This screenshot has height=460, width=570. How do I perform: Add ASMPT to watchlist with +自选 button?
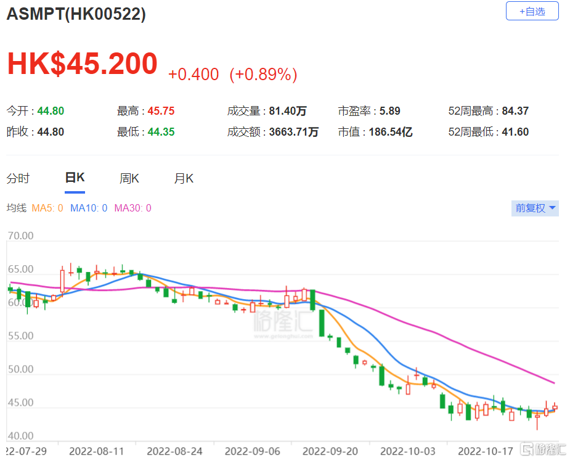tap(532, 11)
